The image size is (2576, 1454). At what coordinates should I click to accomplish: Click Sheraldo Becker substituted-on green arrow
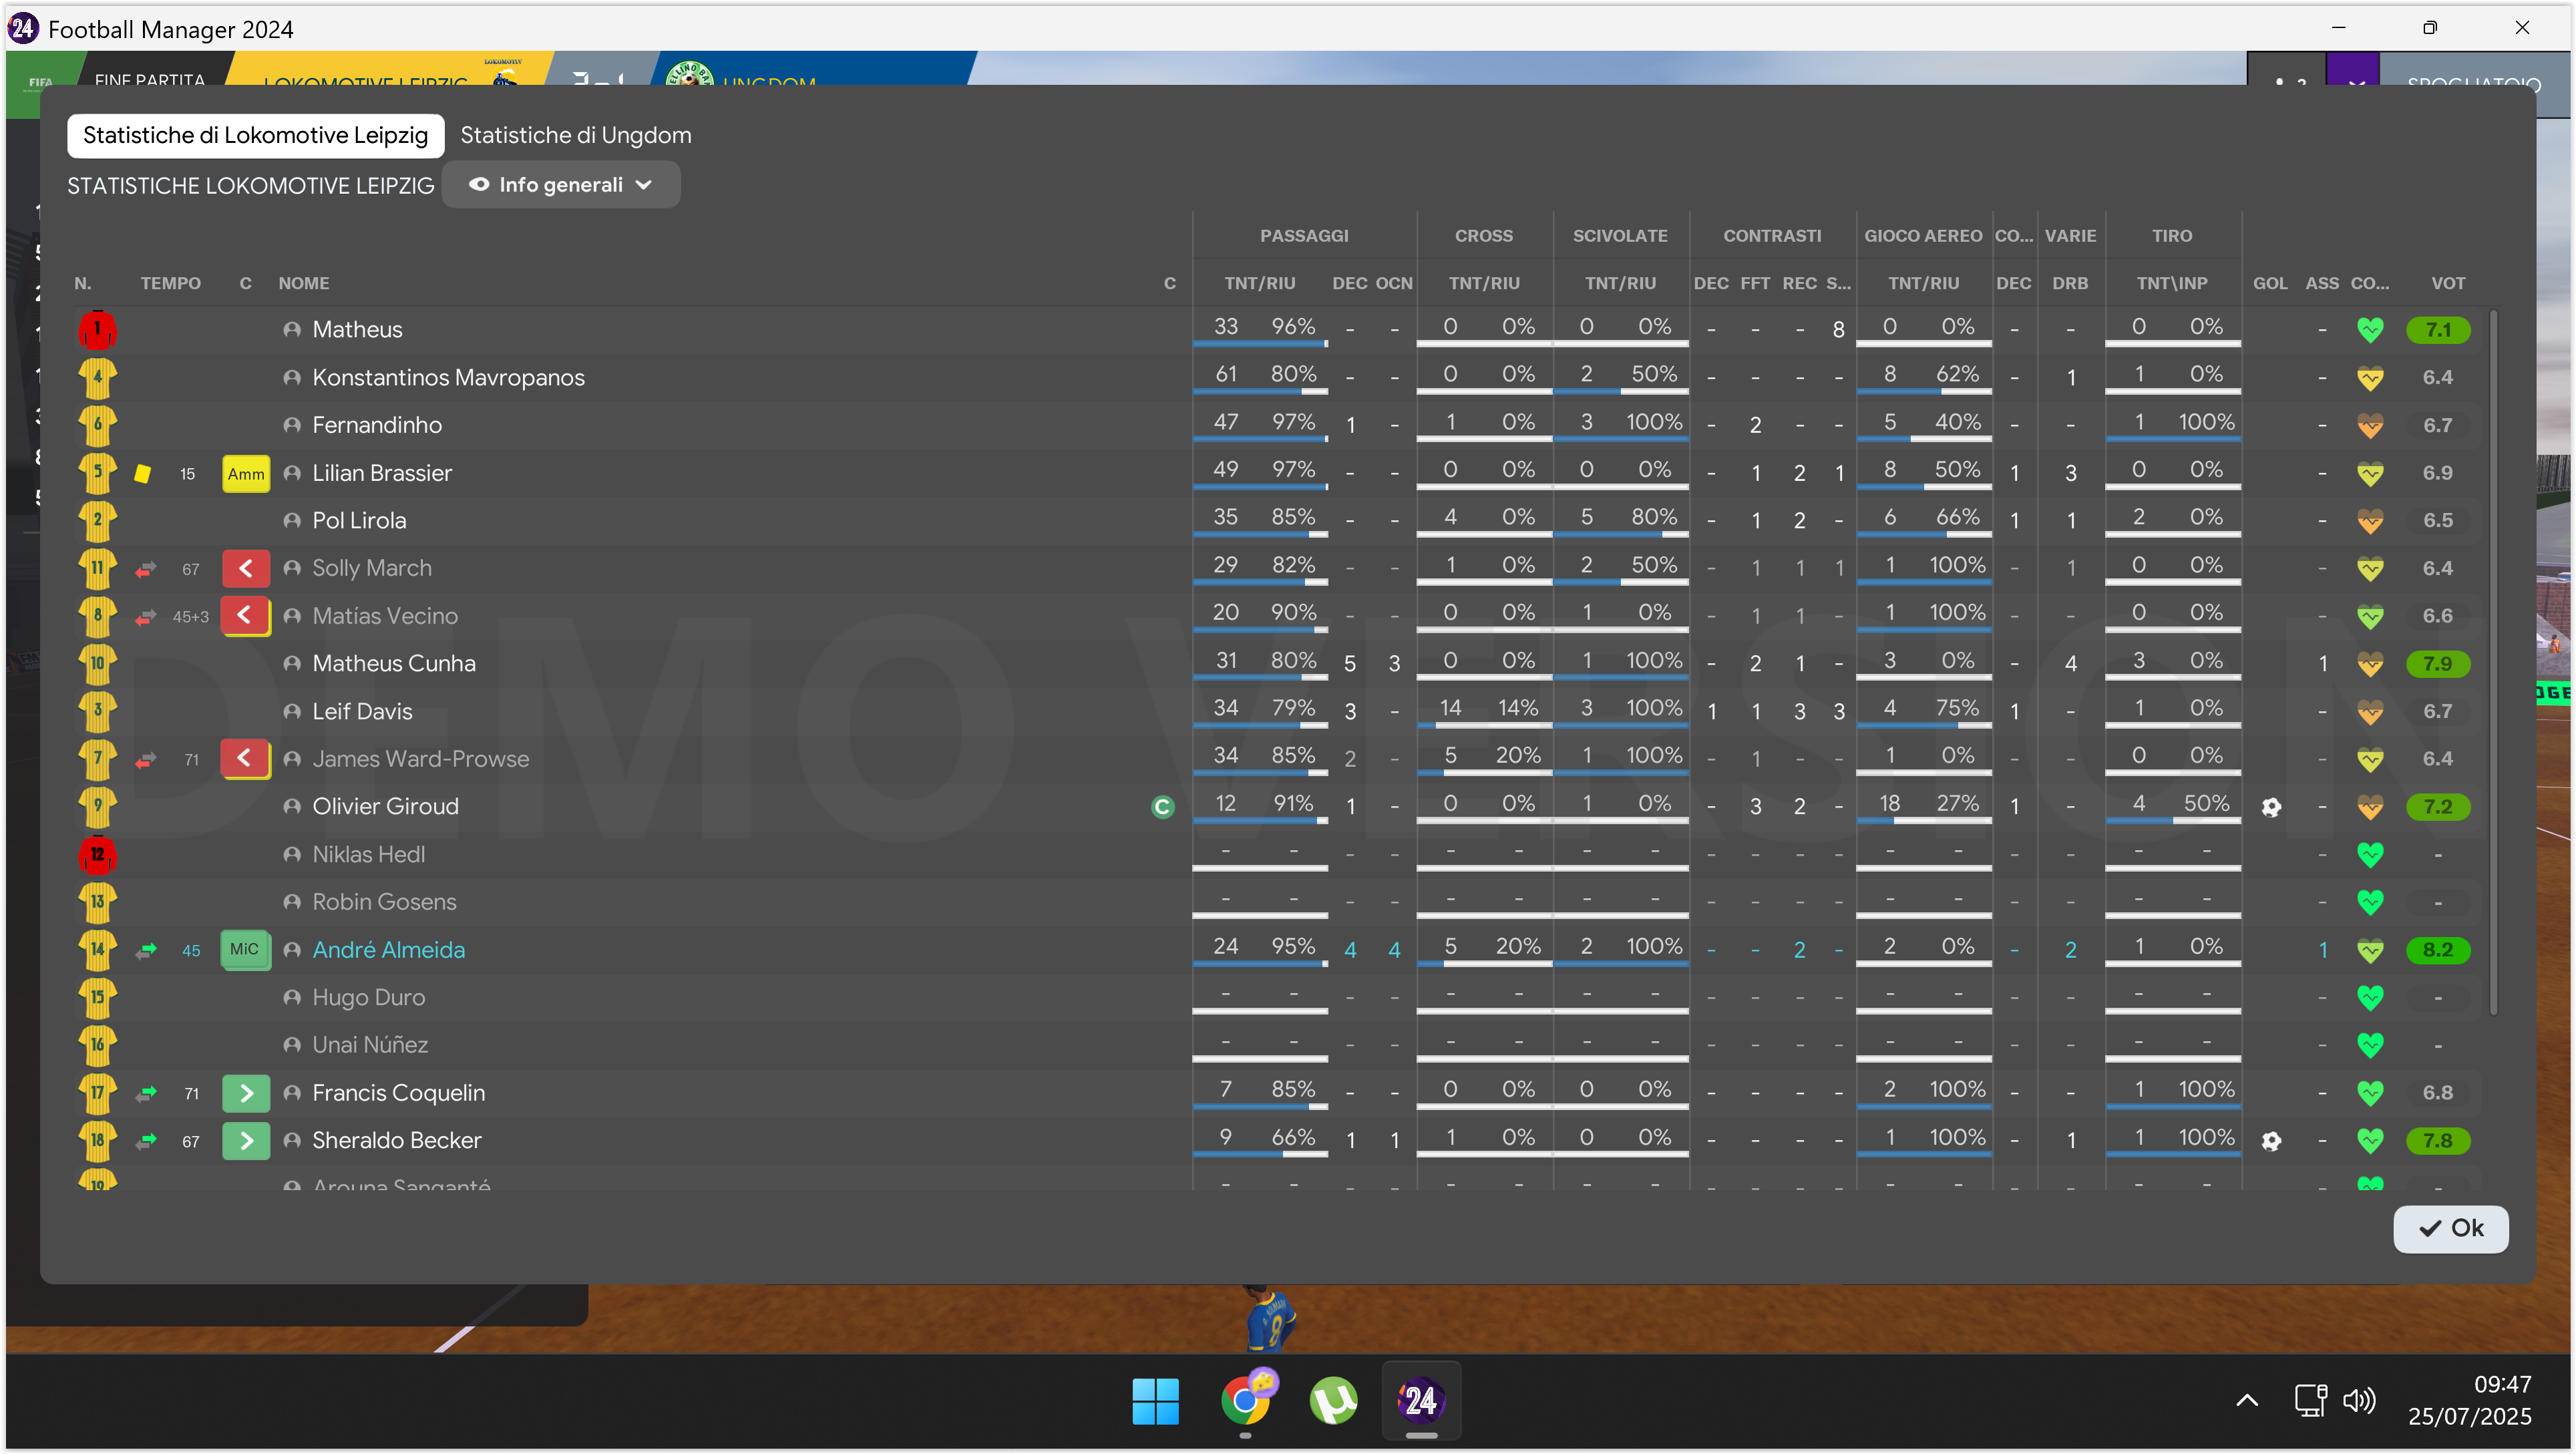point(245,1140)
